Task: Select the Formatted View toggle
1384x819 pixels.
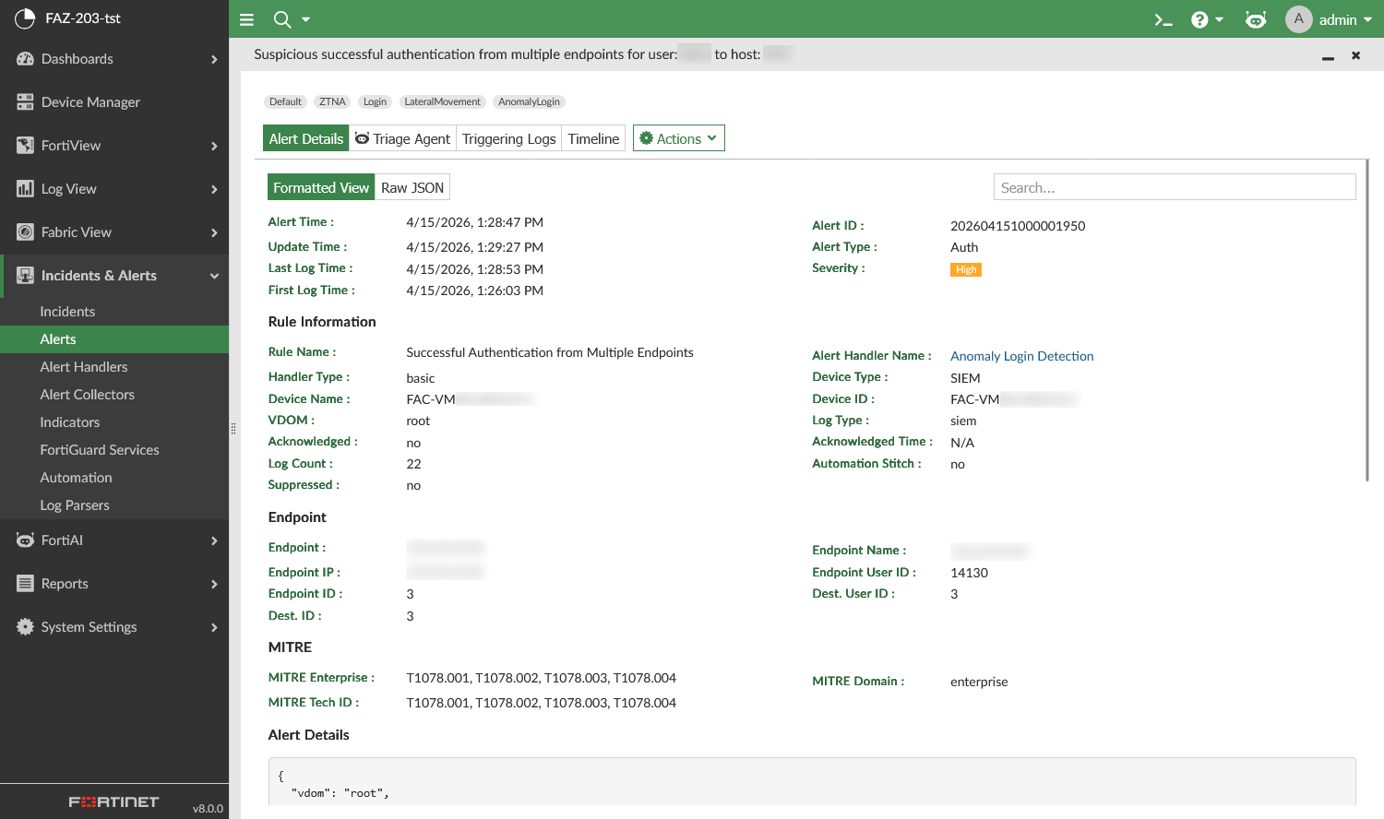Action: [x=321, y=187]
